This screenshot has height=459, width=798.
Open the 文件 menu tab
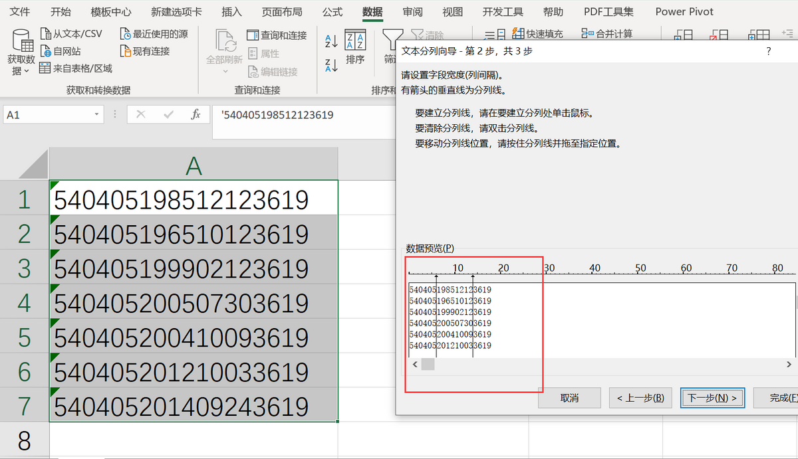(20, 12)
